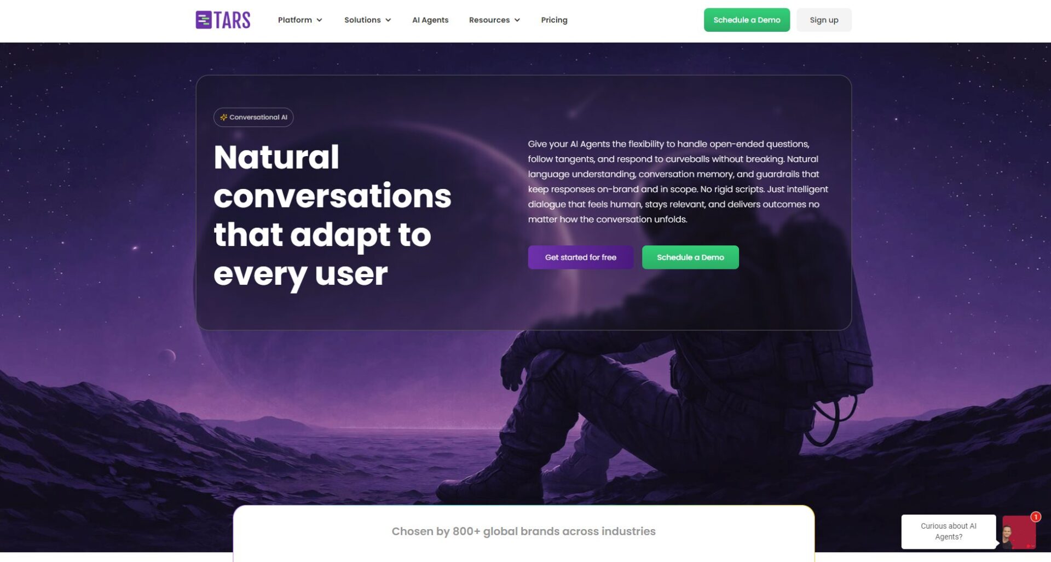
Task: Open the AI Agents menu item
Action: tap(430, 20)
